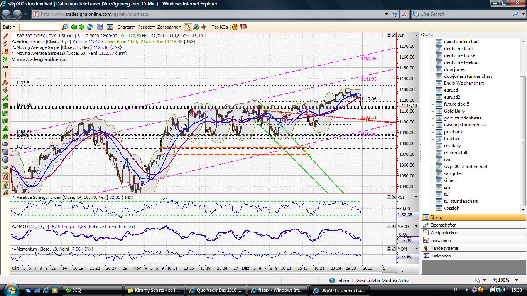Open the dow jones chart in list
The image size is (527, 296).
[x=454, y=69]
